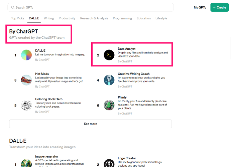Click the DALL·E rainbow gradient icon

[26, 55]
